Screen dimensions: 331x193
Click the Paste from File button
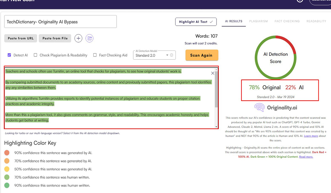coord(55,38)
